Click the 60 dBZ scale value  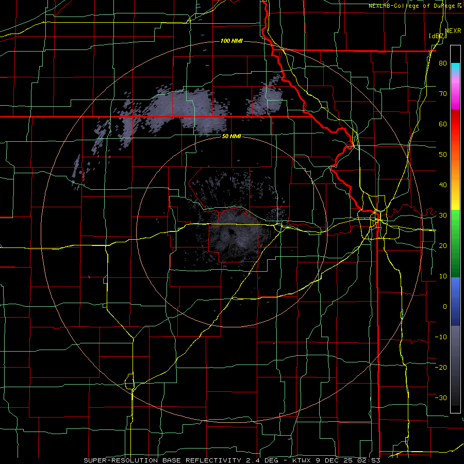(x=443, y=124)
